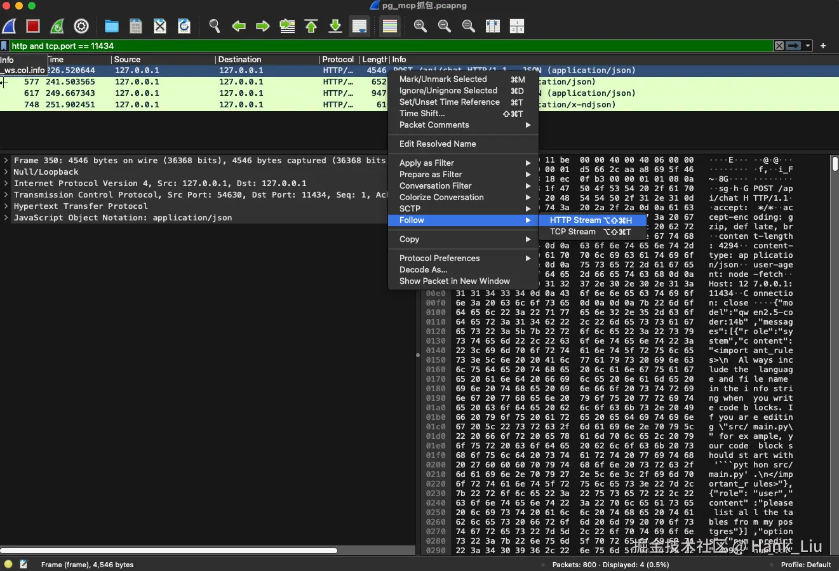Select packet row 748 in list

[194, 105]
